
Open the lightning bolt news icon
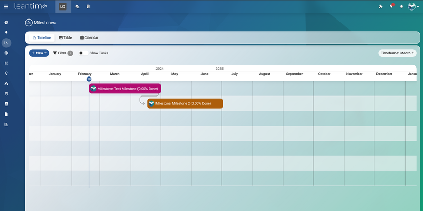[391, 6]
